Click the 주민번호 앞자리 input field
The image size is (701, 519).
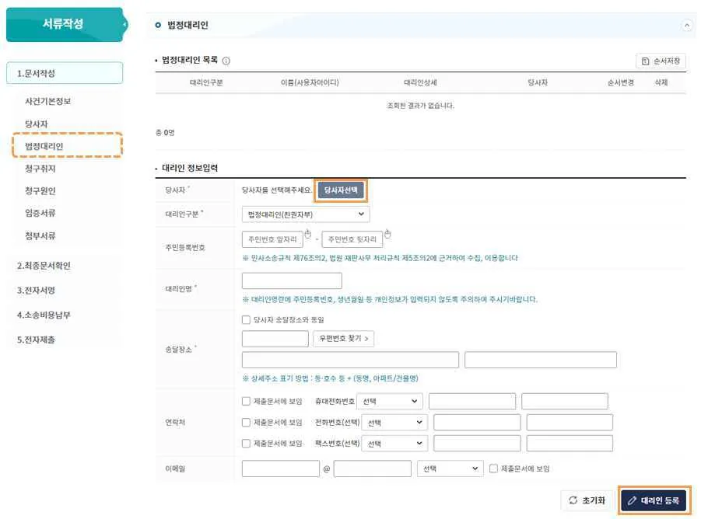(272, 239)
